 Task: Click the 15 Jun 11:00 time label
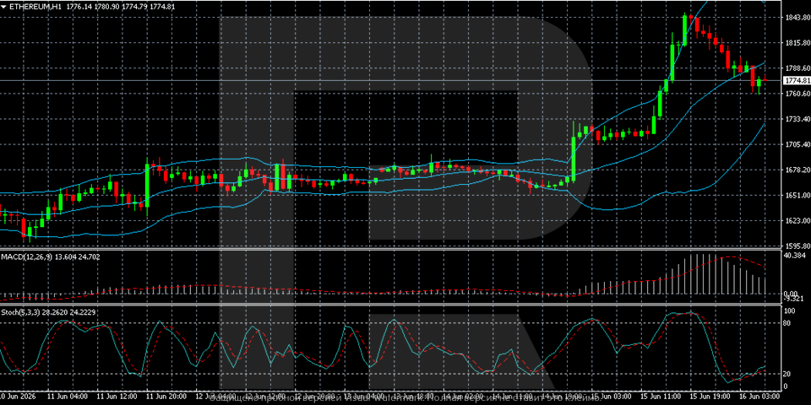[x=661, y=397]
